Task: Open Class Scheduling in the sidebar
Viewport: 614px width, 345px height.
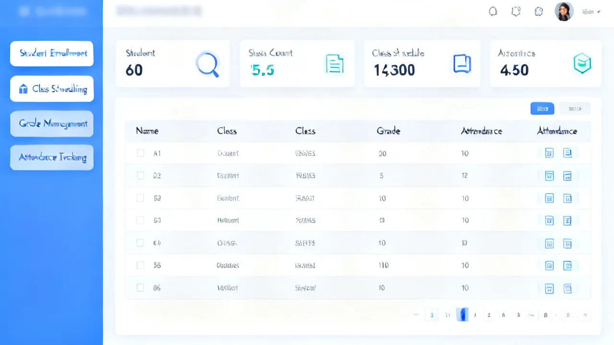Action: tap(52, 89)
